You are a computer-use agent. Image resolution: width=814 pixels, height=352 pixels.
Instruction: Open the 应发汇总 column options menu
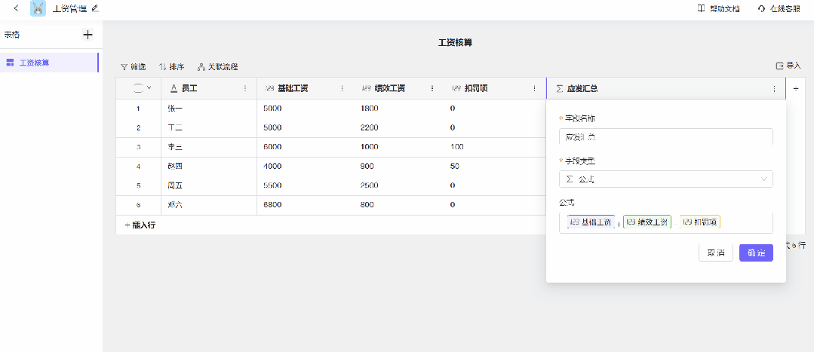coord(774,88)
